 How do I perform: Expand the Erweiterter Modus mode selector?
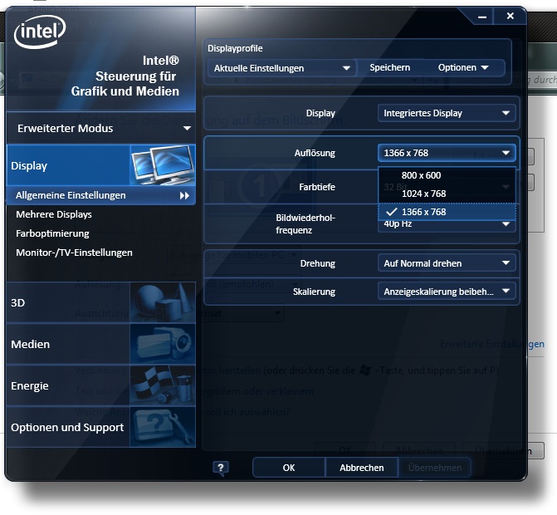(x=101, y=128)
